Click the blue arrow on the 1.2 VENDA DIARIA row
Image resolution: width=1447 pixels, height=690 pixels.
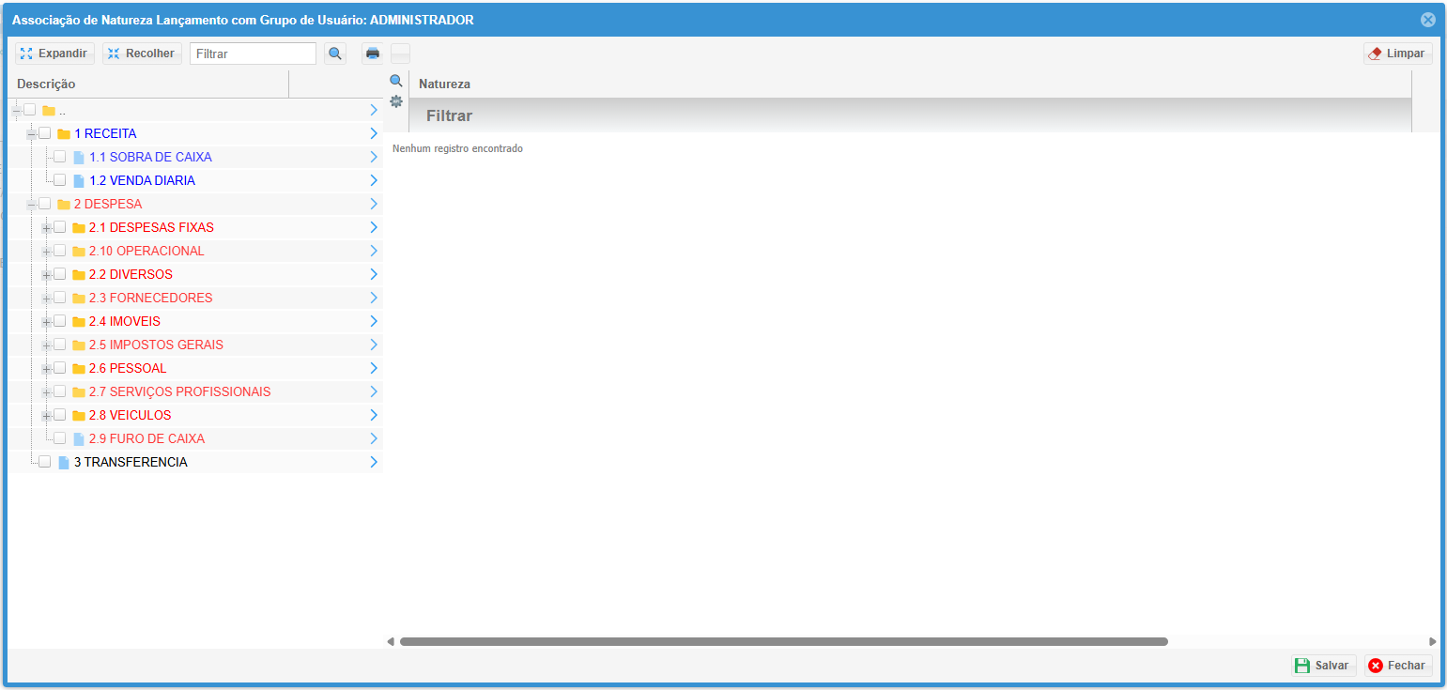[x=374, y=180]
